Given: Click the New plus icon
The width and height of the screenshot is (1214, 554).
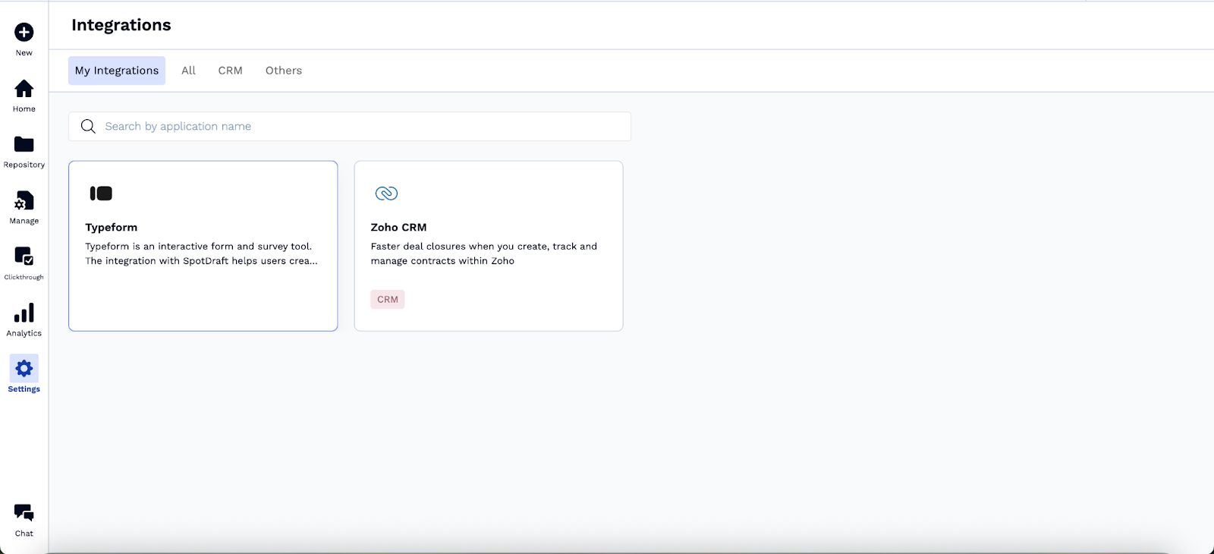Looking at the screenshot, I should pyautogui.click(x=24, y=32).
